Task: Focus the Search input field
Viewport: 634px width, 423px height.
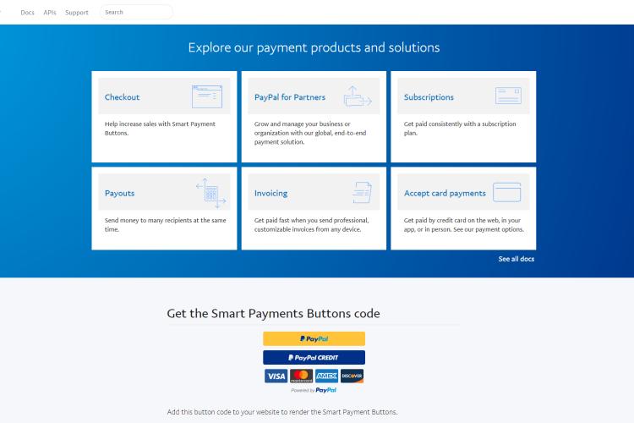Action: (x=136, y=12)
